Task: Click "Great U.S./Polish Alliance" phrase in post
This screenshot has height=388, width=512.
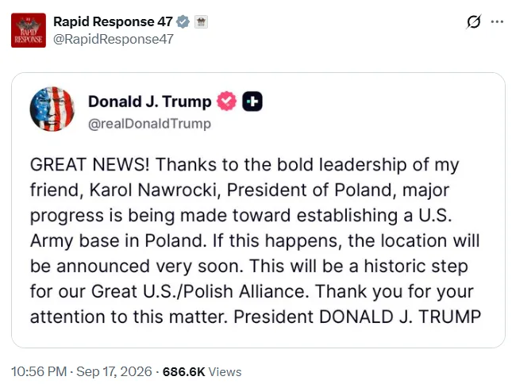Action: (x=200, y=291)
